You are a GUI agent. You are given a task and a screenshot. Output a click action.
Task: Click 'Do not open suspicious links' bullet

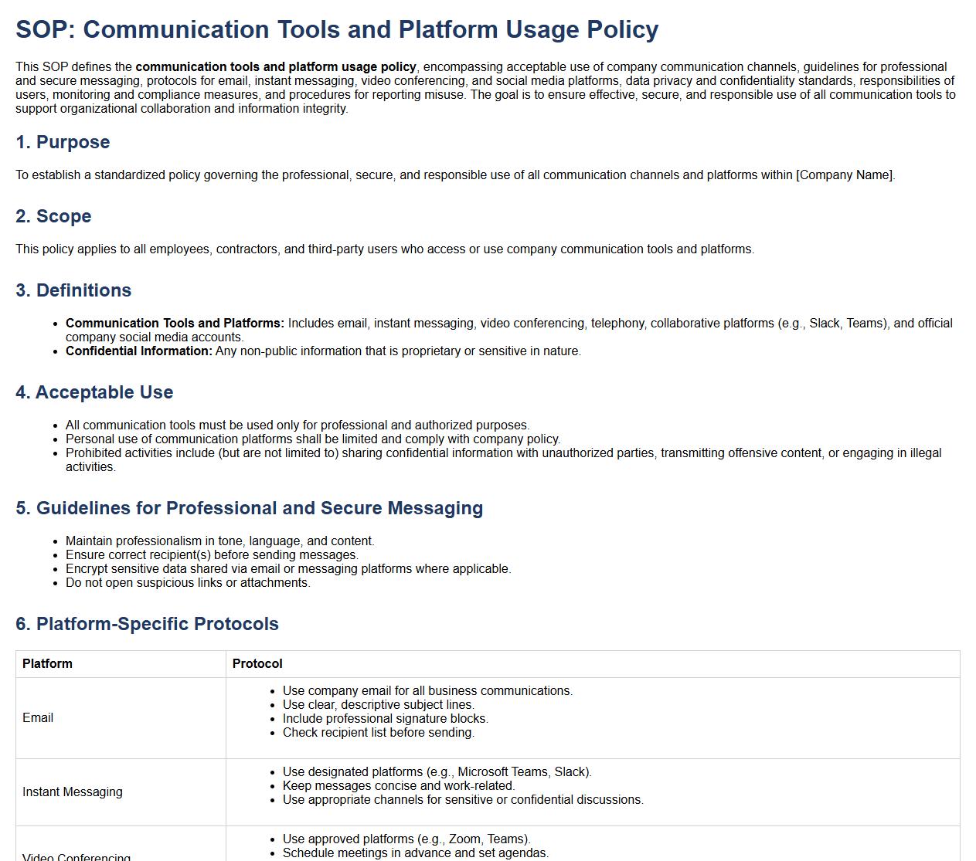pos(188,583)
